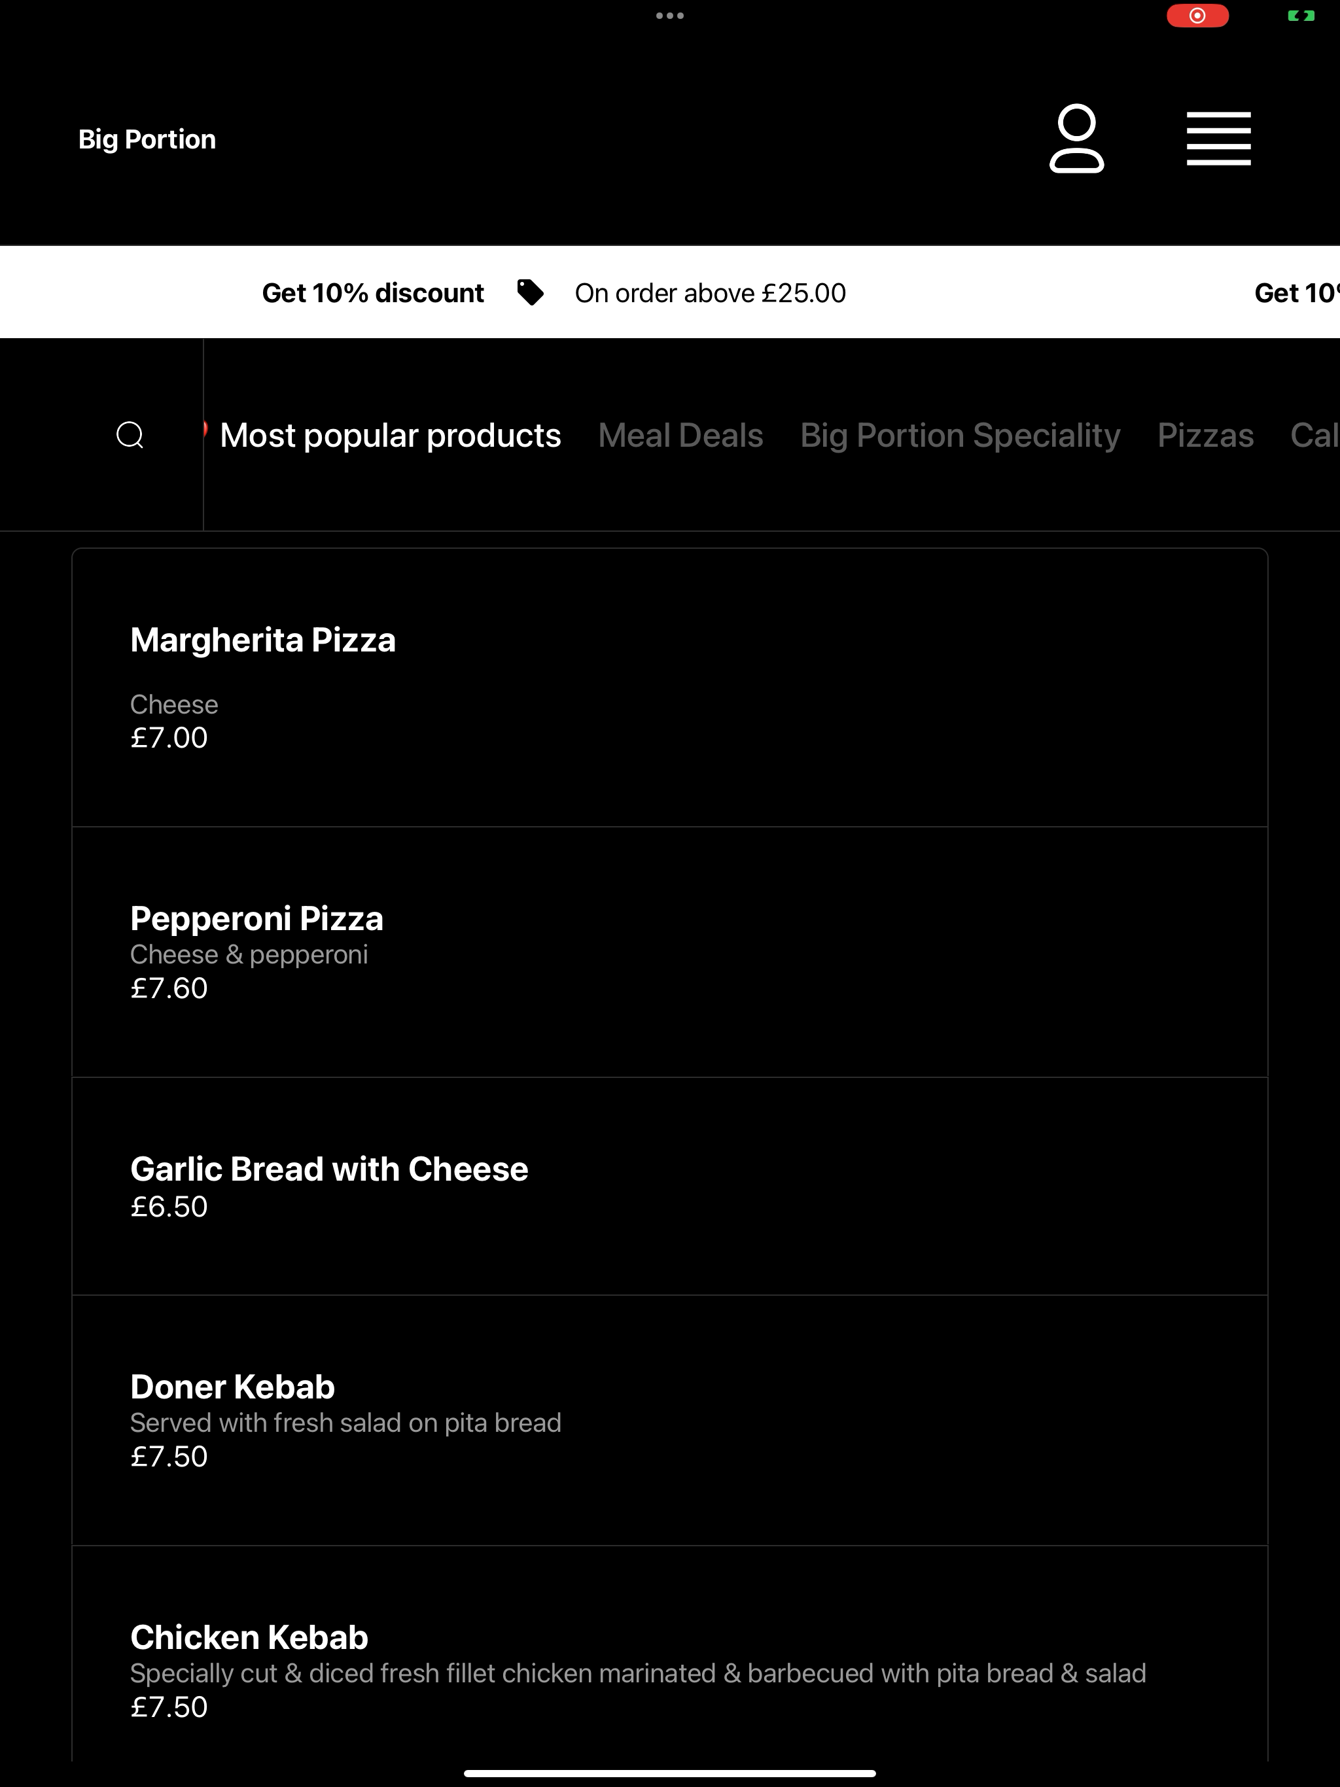Click 'On order above £25.00' text
The width and height of the screenshot is (1340, 1787).
tap(711, 292)
